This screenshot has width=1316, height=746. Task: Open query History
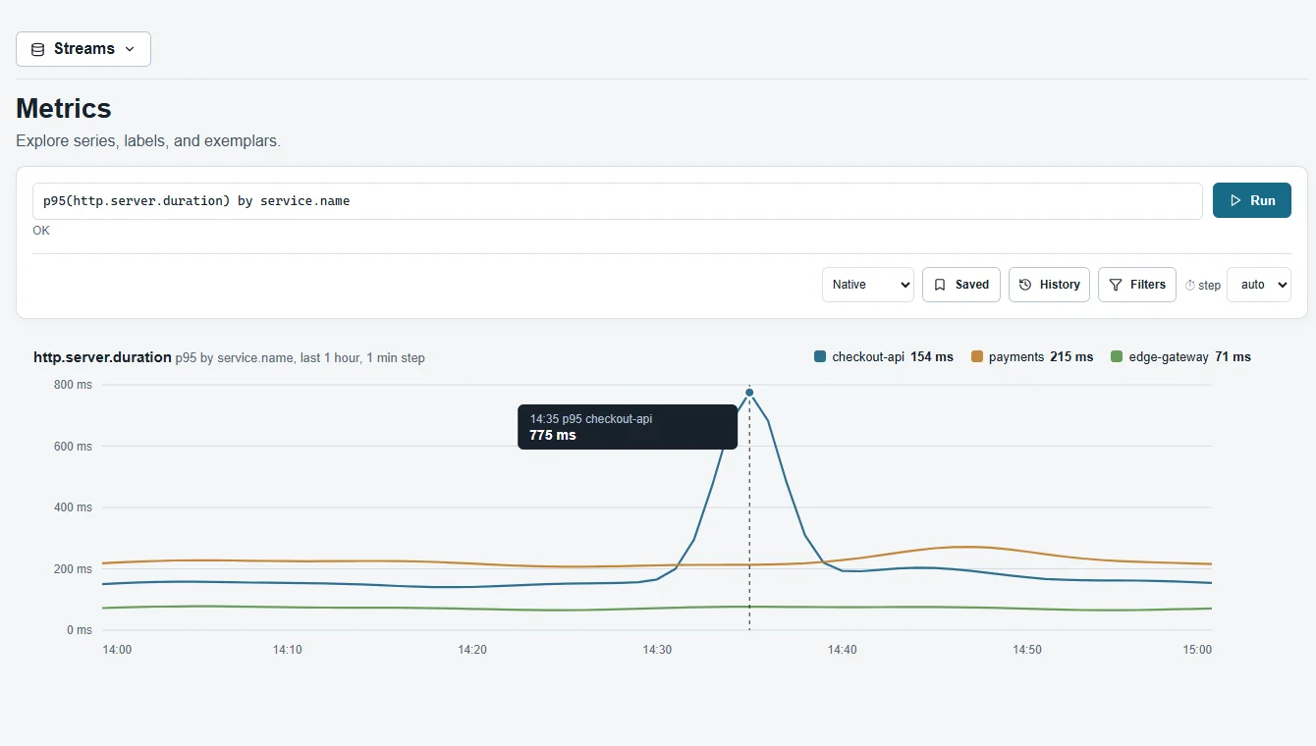point(1049,285)
